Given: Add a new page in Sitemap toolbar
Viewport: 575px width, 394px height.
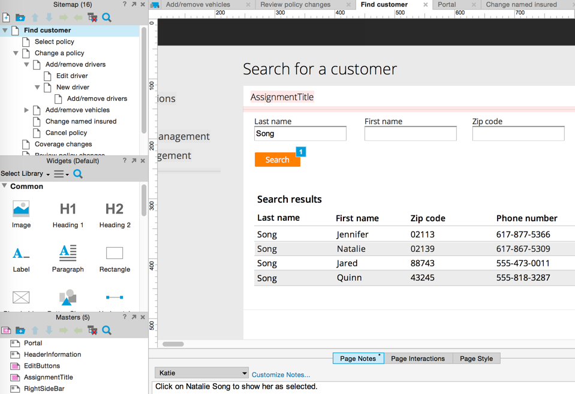Looking at the screenshot, I should click(x=6, y=17).
